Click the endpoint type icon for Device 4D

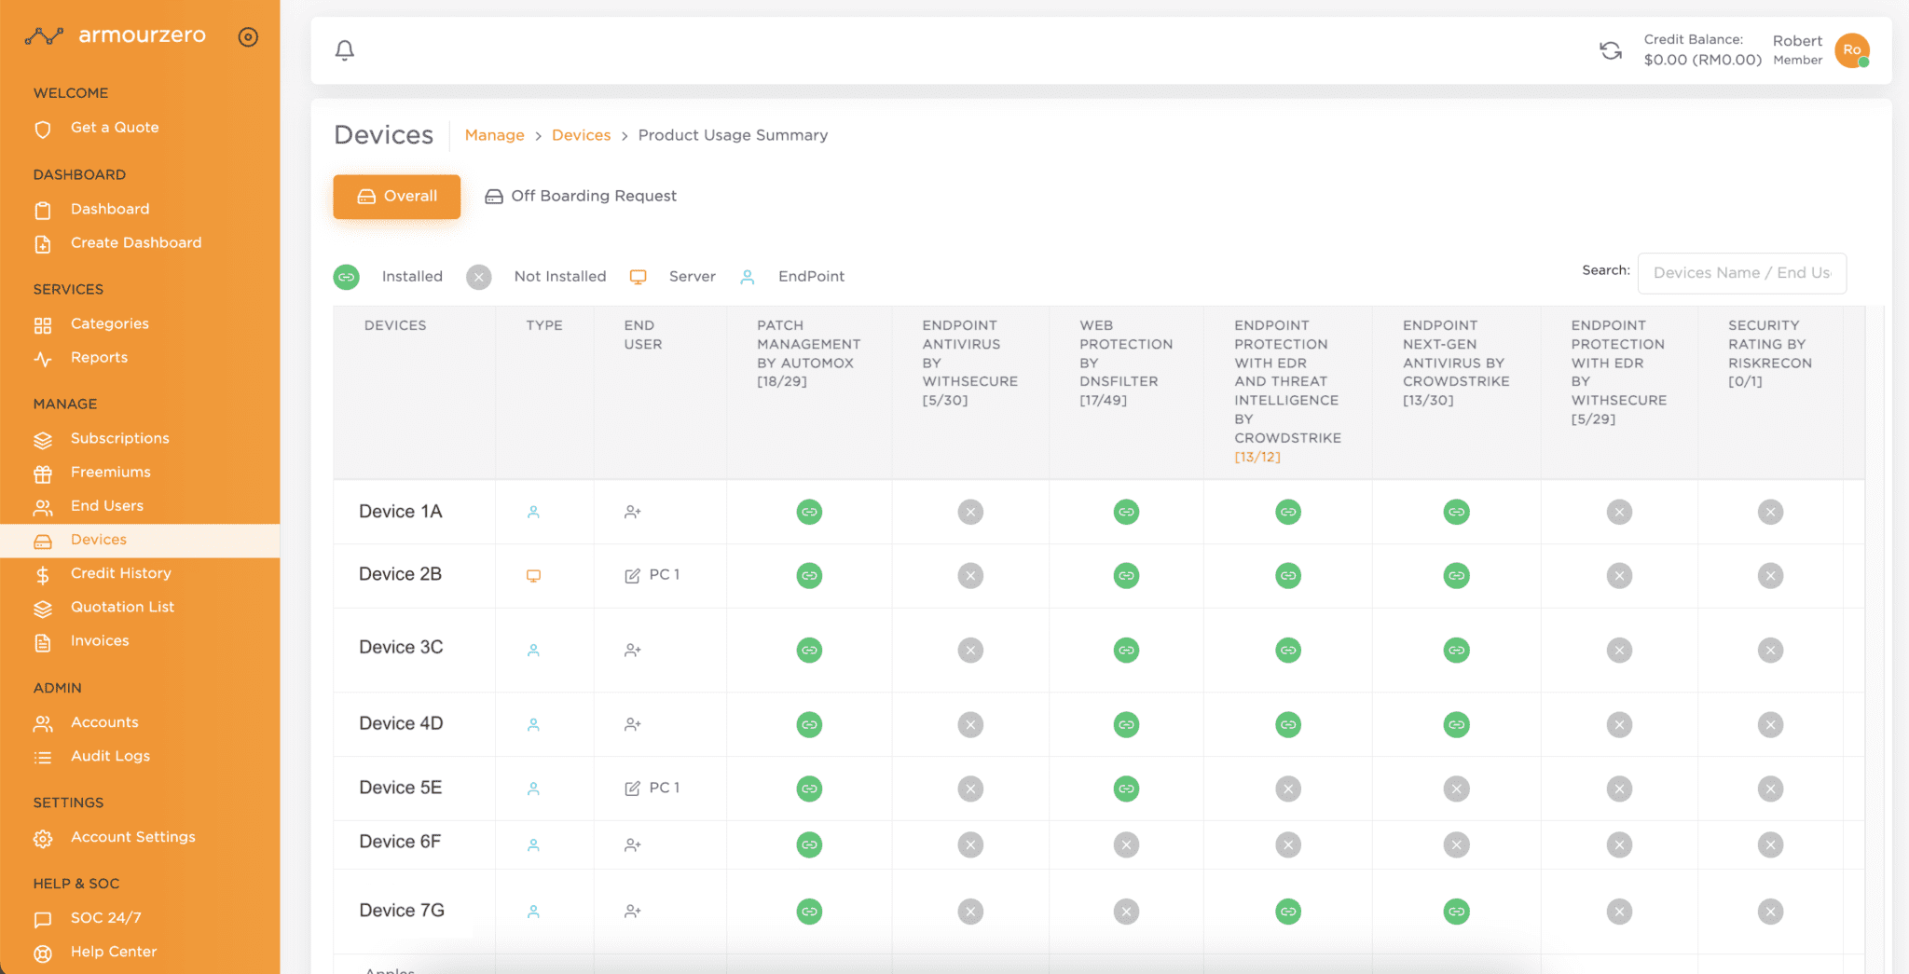pos(533,724)
